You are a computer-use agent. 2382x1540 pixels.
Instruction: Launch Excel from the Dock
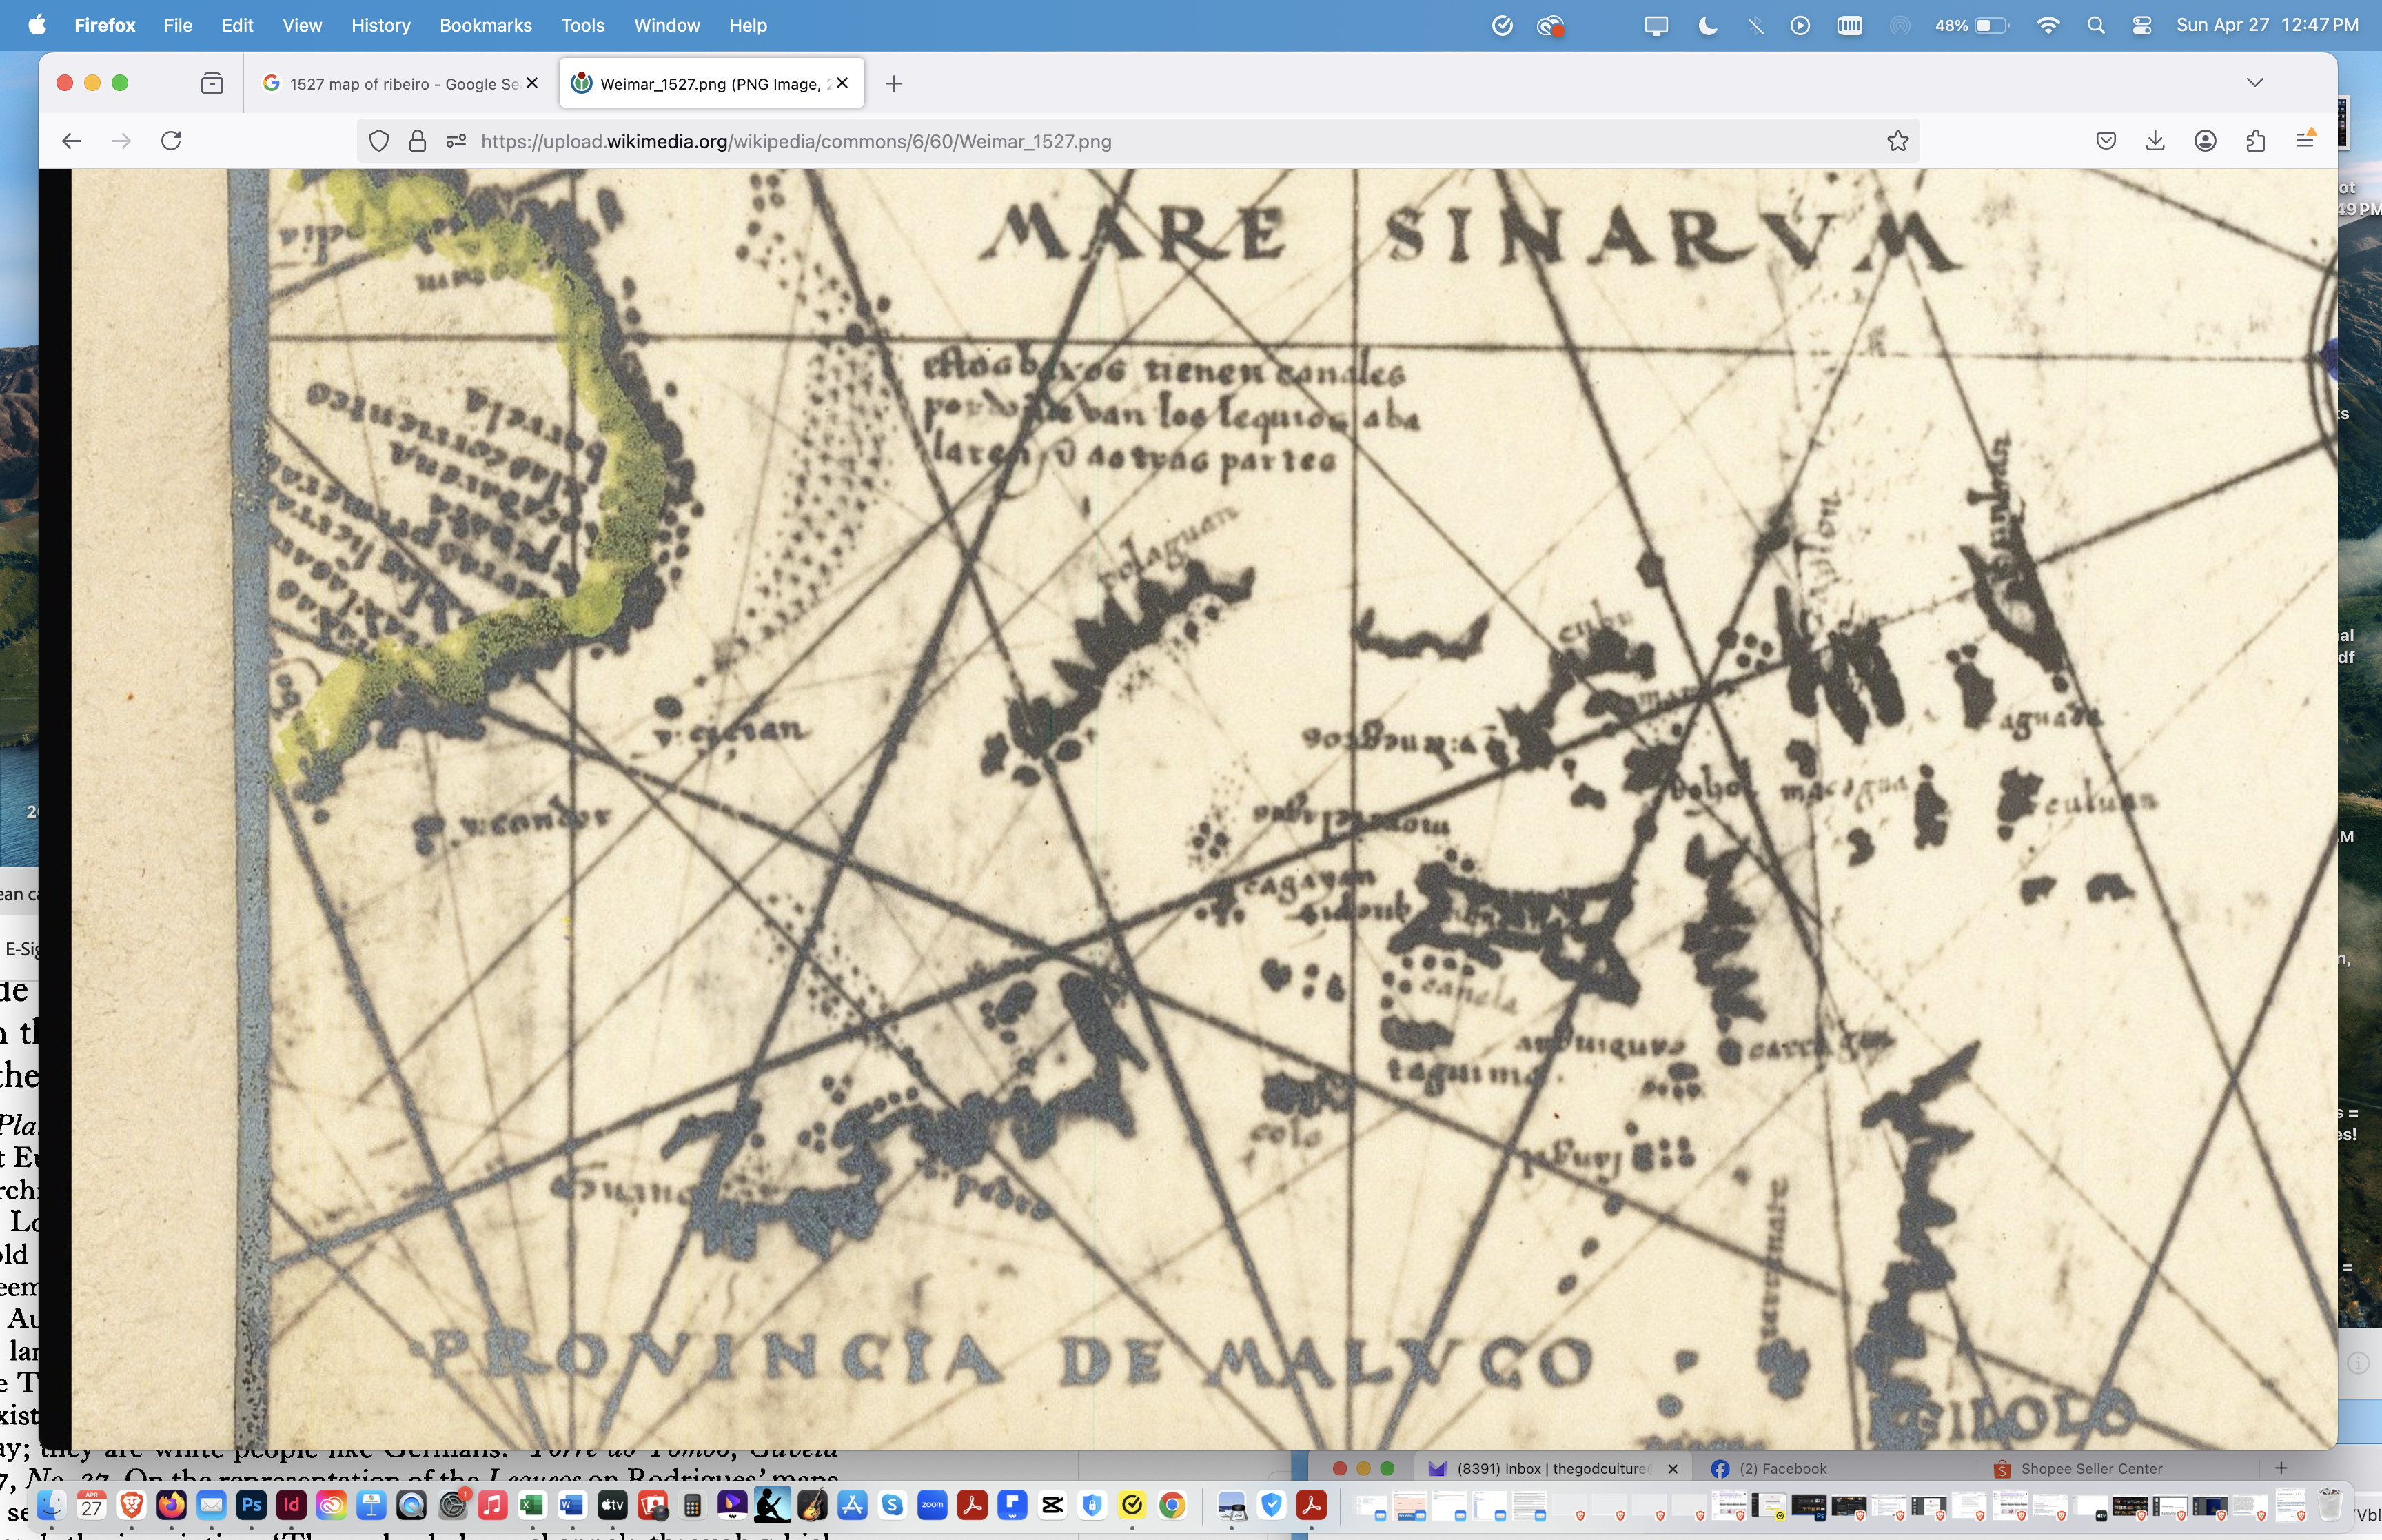(532, 1505)
